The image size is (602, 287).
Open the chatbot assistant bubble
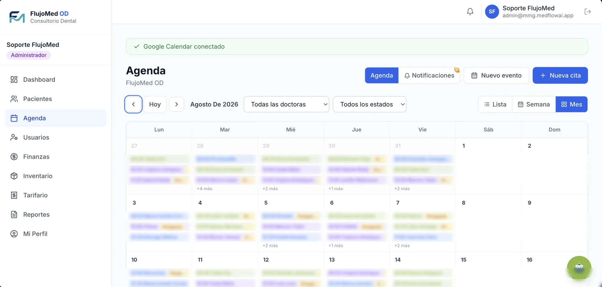point(579,268)
